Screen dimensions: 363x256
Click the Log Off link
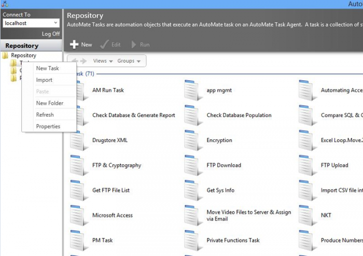tap(51, 34)
